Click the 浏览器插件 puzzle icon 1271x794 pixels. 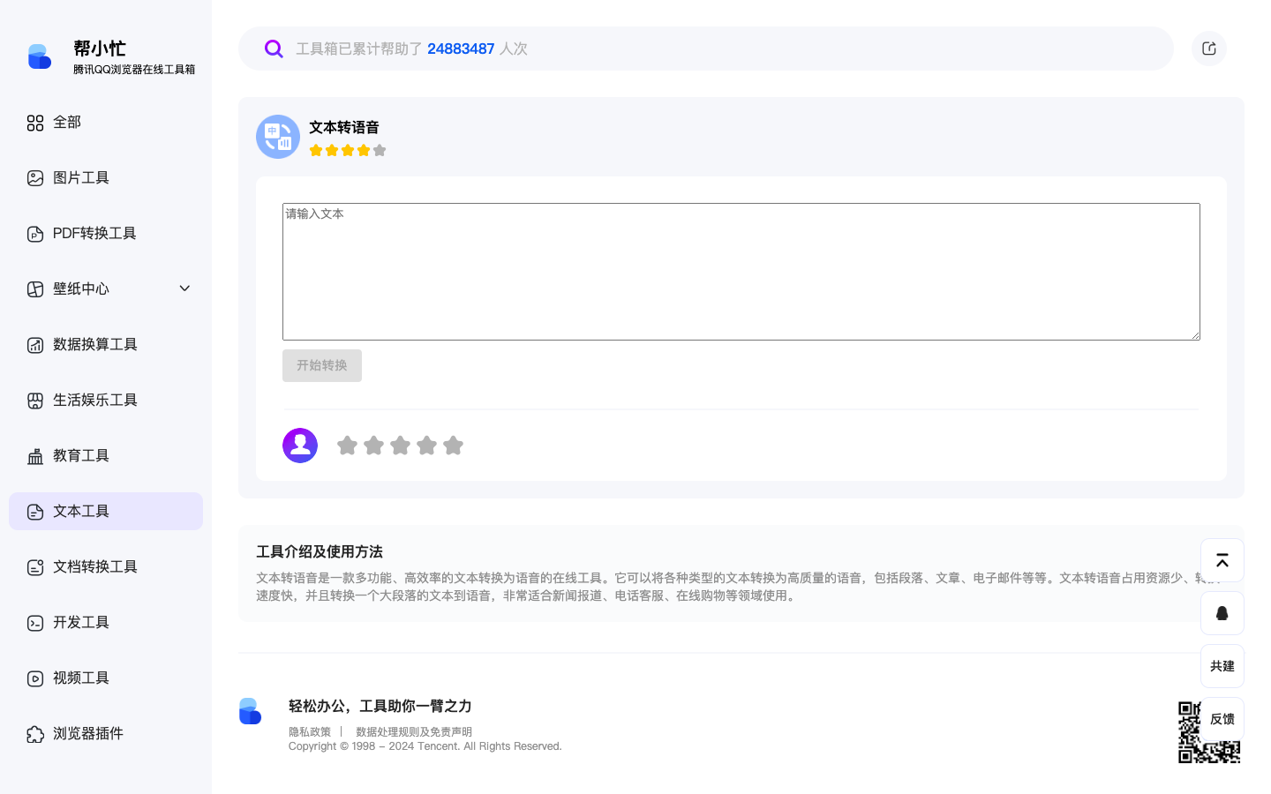click(x=35, y=733)
